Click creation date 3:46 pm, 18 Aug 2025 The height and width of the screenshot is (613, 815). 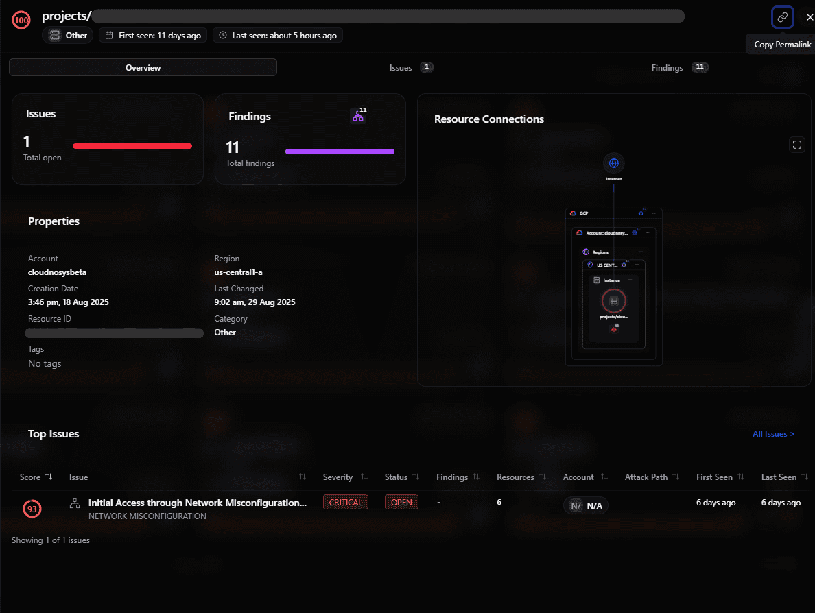tap(68, 303)
